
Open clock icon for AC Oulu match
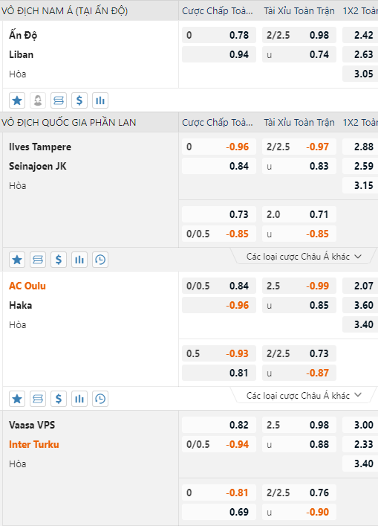pyautogui.click(x=100, y=399)
